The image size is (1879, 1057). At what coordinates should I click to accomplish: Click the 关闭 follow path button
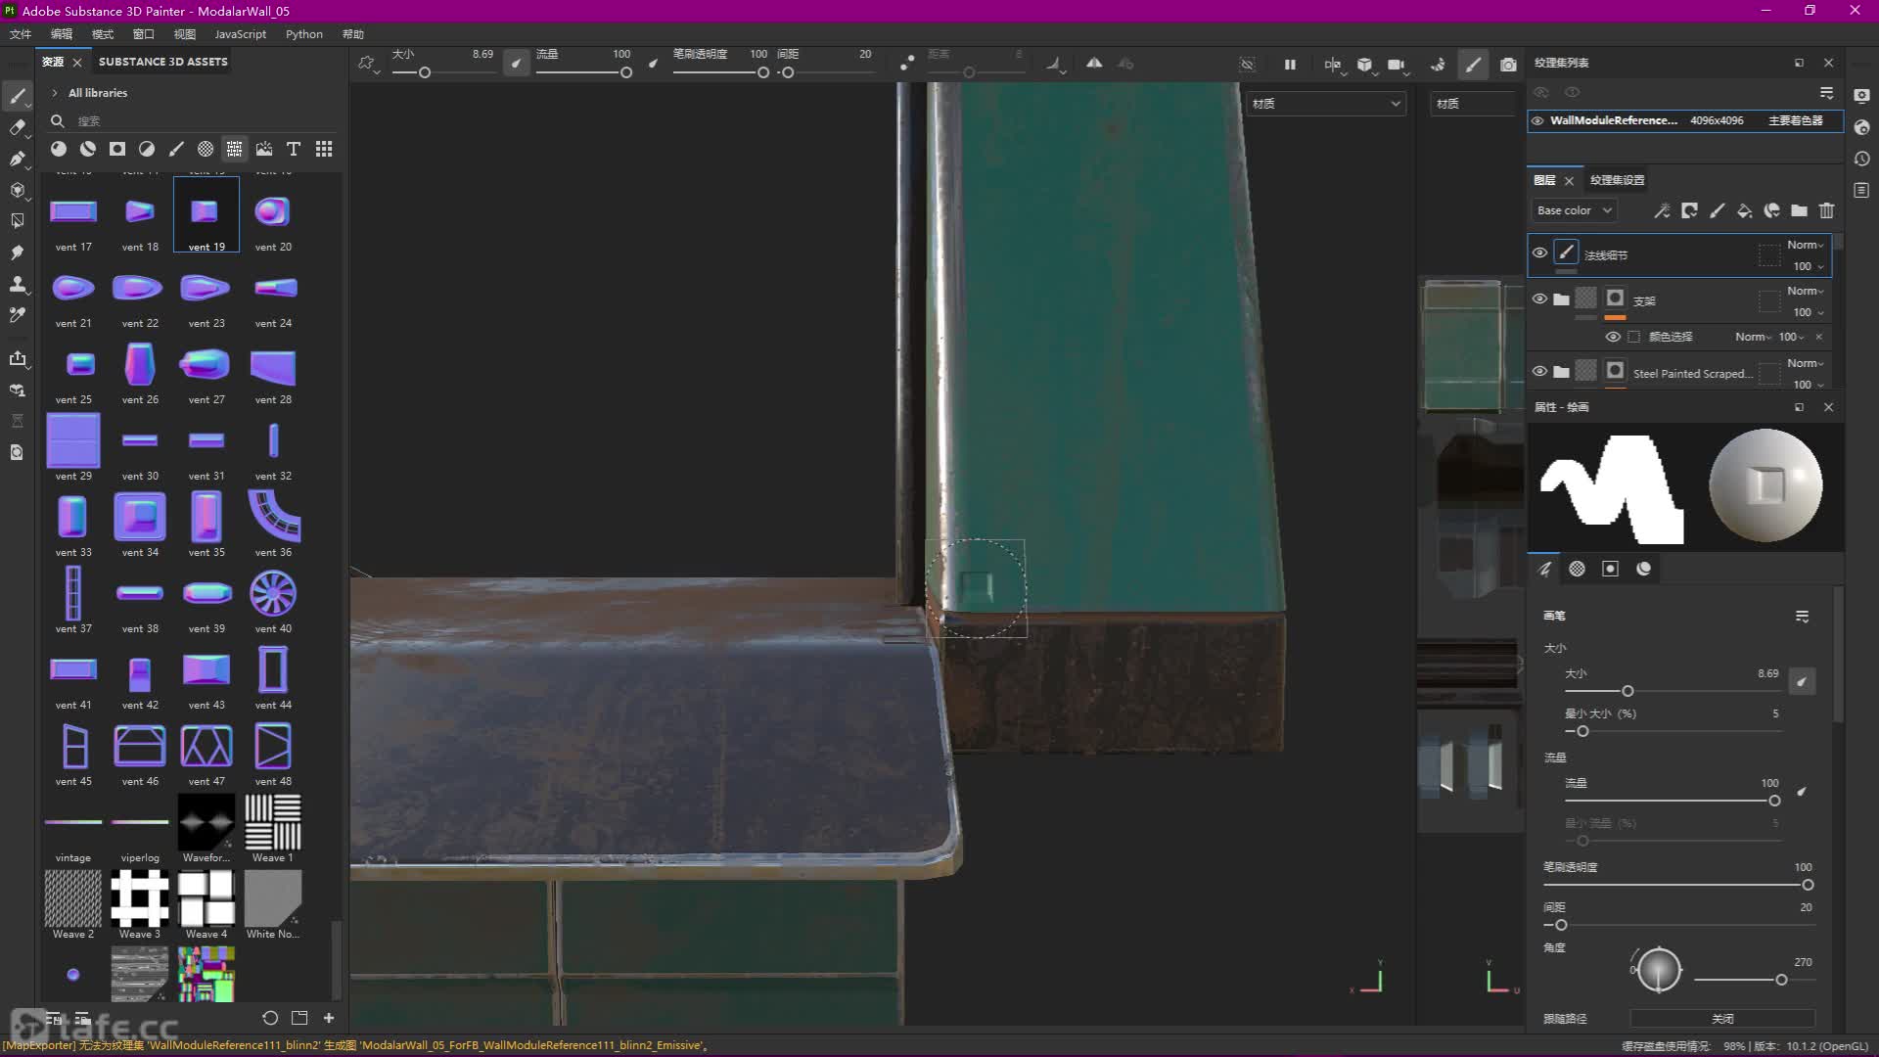click(1722, 1019)
